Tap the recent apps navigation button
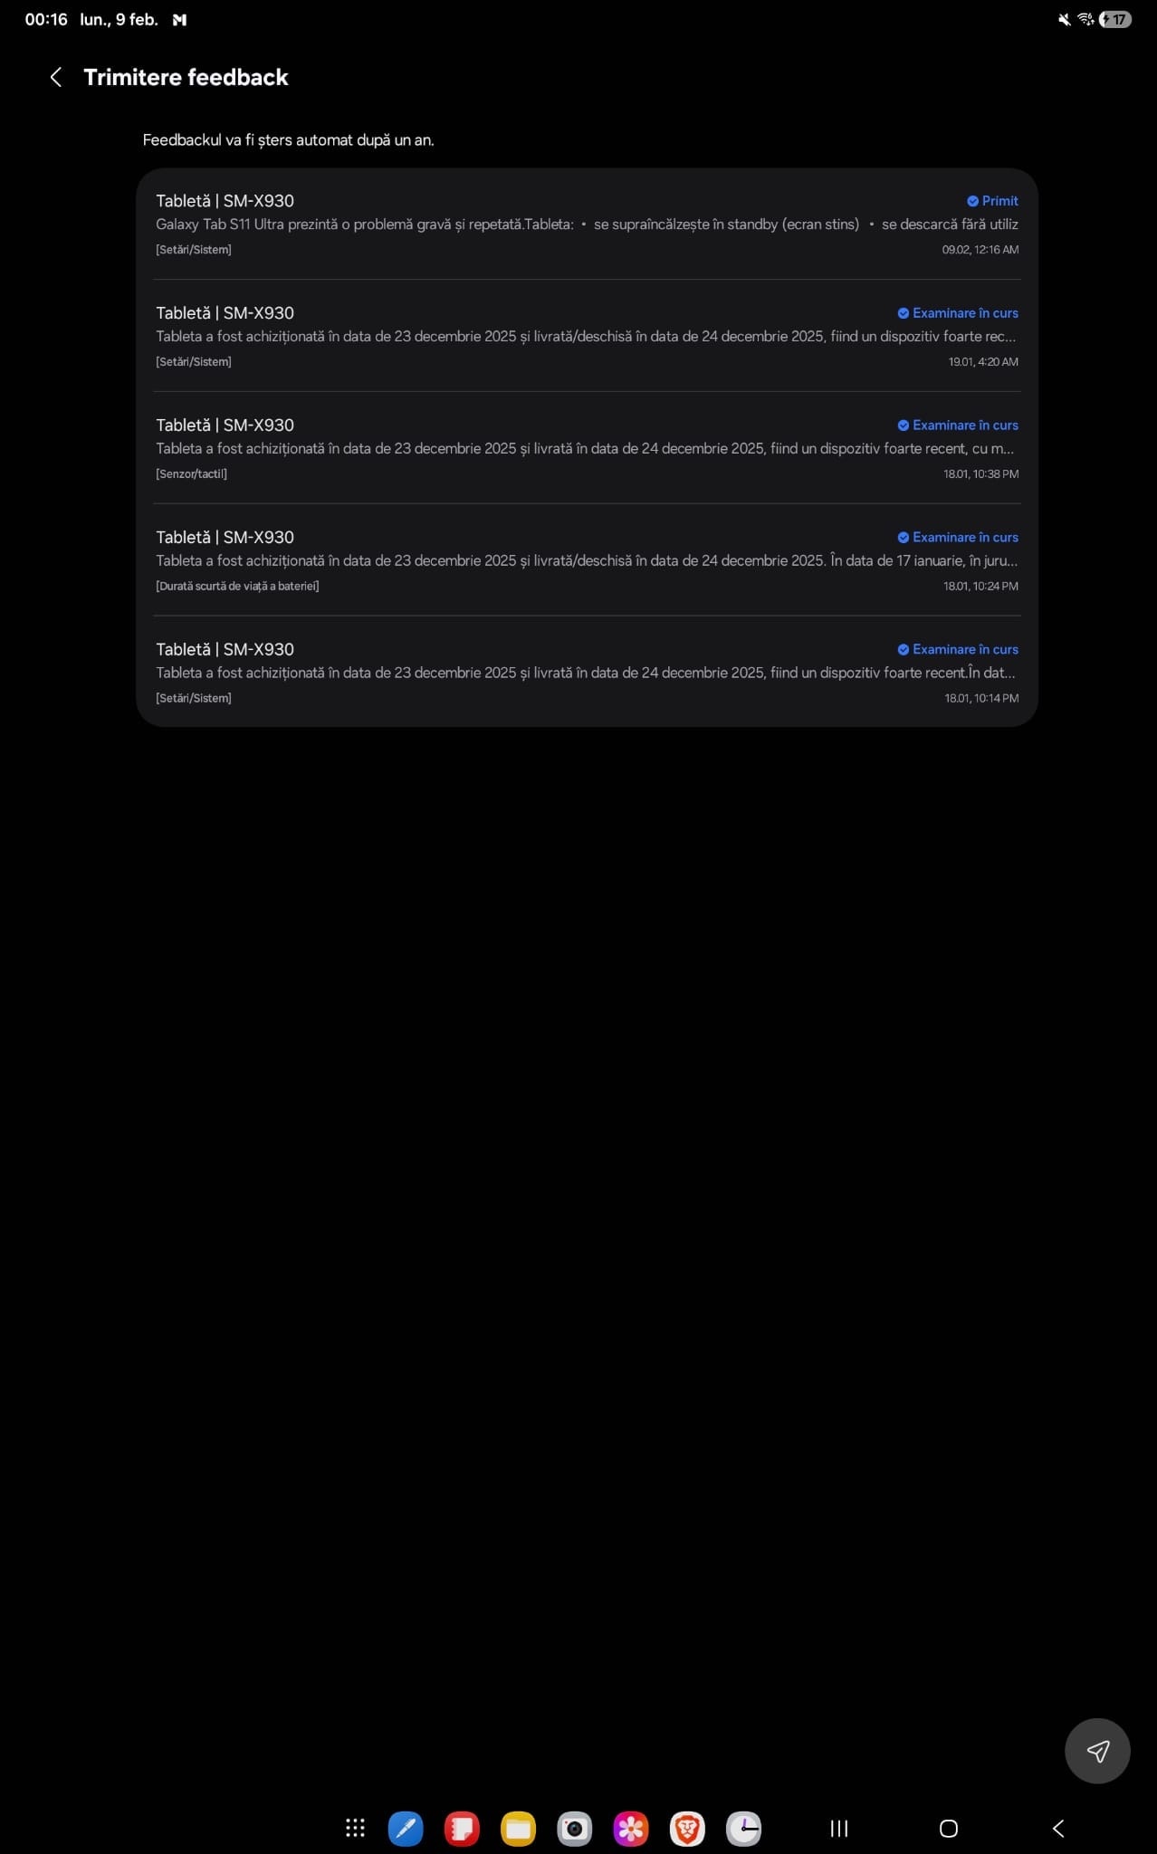The height and width of the screenshot is (1854, 1157). (839, 1829)
